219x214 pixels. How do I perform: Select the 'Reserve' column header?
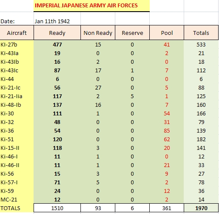pyautogui.click(x=132, y=33)
